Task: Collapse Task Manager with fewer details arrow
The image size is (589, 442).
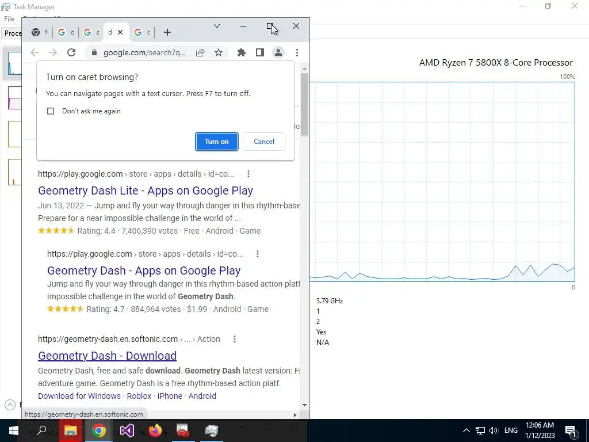Action: pos(10,405)
